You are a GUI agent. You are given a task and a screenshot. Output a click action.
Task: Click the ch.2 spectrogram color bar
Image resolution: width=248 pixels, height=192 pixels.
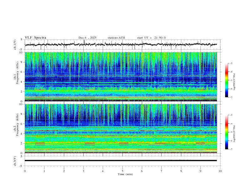pos(226,132)
